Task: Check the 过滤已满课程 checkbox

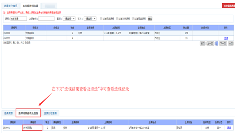Action: tap(101, 18)
